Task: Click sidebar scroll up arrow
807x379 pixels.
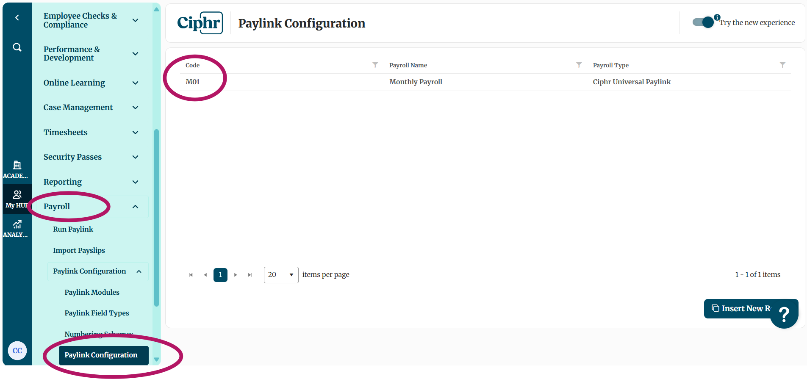Action: pos(156,9)
